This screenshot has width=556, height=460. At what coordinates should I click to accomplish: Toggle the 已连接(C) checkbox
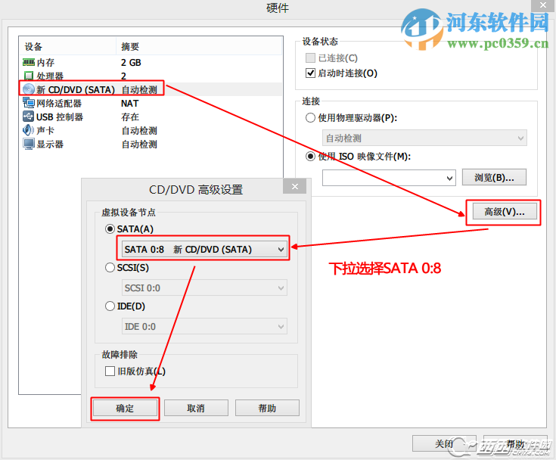[x=310, y=57]
